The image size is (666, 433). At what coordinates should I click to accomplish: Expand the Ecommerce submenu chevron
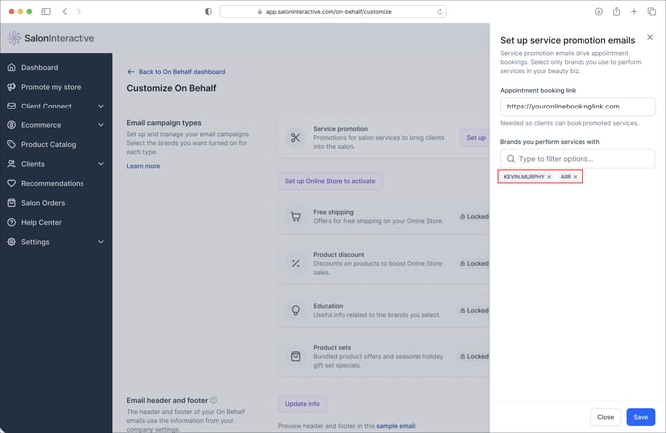101,125
